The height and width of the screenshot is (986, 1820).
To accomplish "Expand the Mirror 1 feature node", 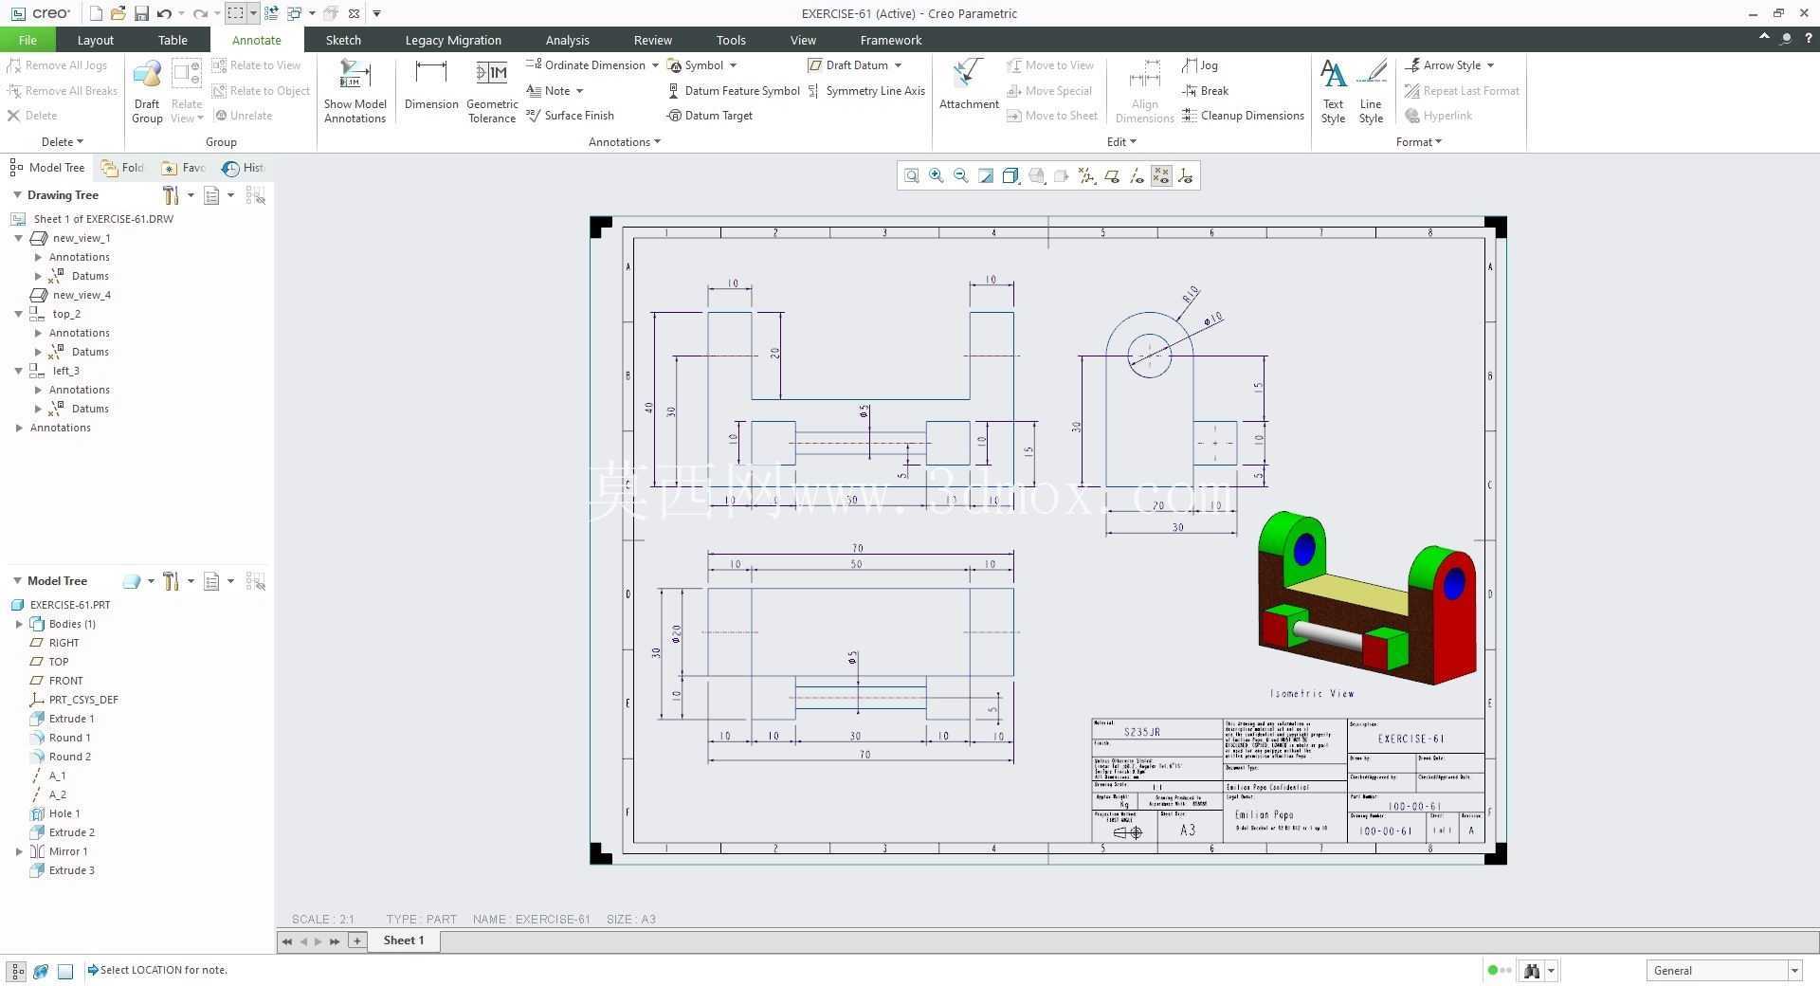I will click(19, 851).
